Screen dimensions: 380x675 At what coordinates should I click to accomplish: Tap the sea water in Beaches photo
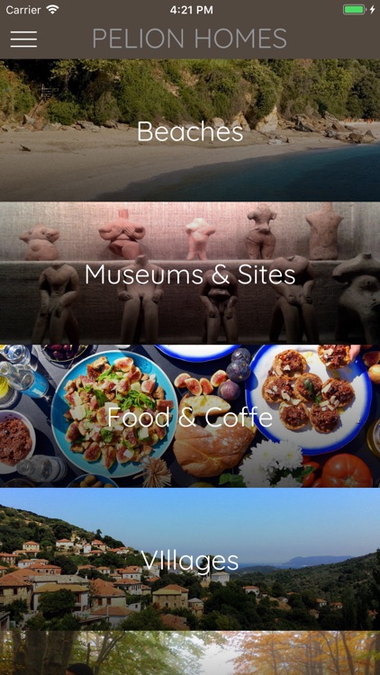point(267,176)
